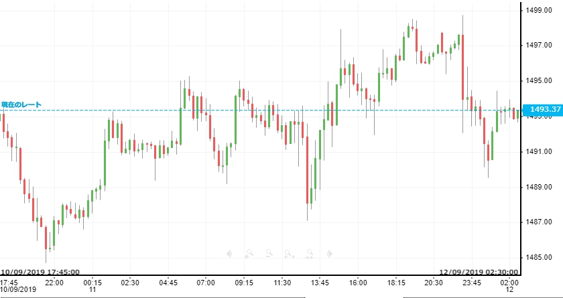Click the expand horizontal zoom magnifier icon
The height and width of the screenshot is (298, 563).
coord(289,254)
